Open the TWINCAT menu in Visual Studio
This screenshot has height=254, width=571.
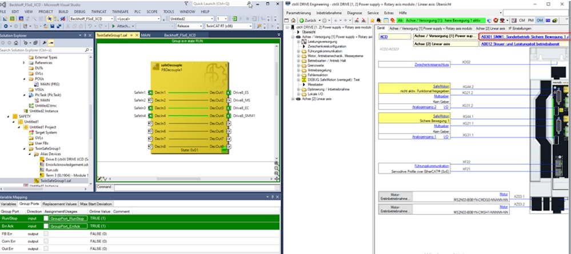(x=98, y=11)
